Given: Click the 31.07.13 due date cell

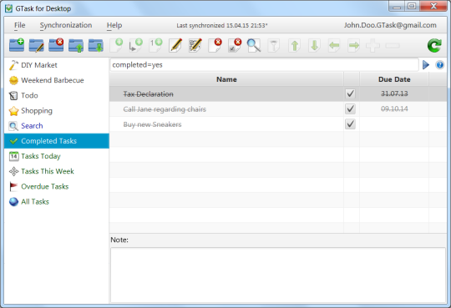Looking at the screenshot, I should 394,93.
